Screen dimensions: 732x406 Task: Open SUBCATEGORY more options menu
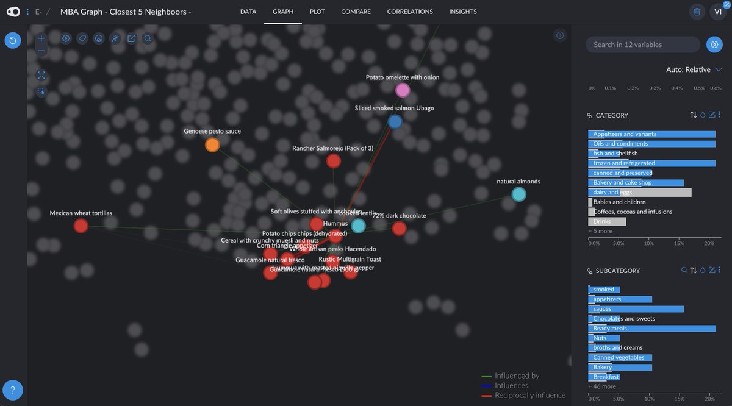720,271
